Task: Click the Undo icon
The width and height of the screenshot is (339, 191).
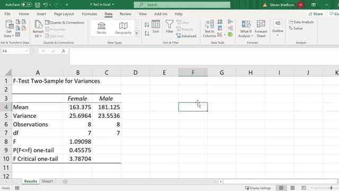Action: click(x=45, y=5)
